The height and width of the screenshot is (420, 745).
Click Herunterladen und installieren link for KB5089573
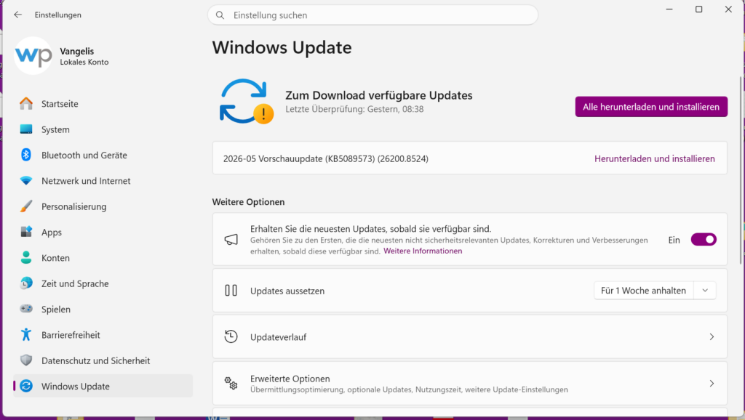click(x=654, y=158)
